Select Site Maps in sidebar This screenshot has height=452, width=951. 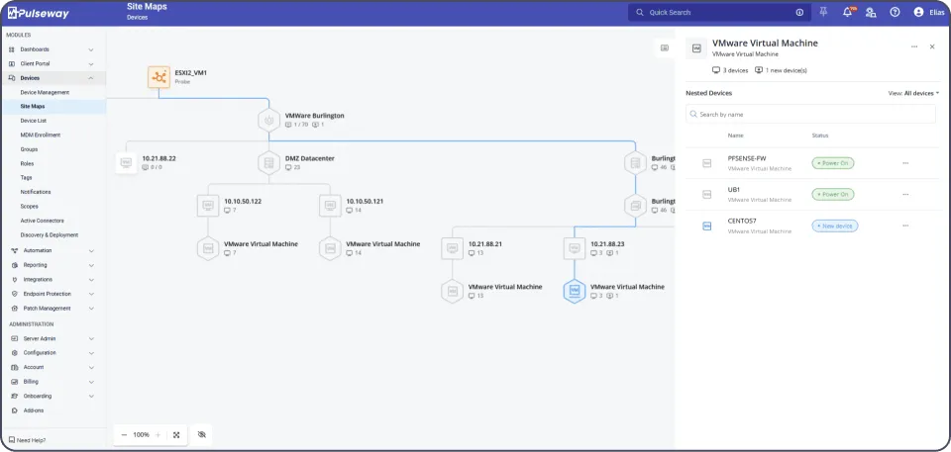(x=33, y=107)
